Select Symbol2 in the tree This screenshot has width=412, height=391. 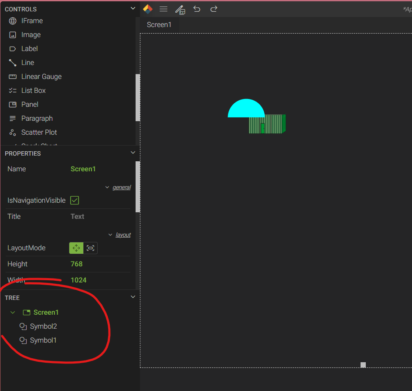click(43, 326)
